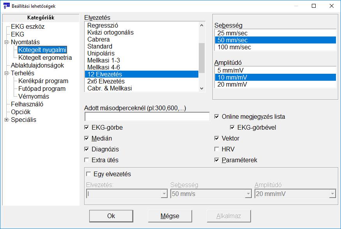Enable HRV checkbox
The width and height of the screenshot is (341, 229).
coord(217,149)
